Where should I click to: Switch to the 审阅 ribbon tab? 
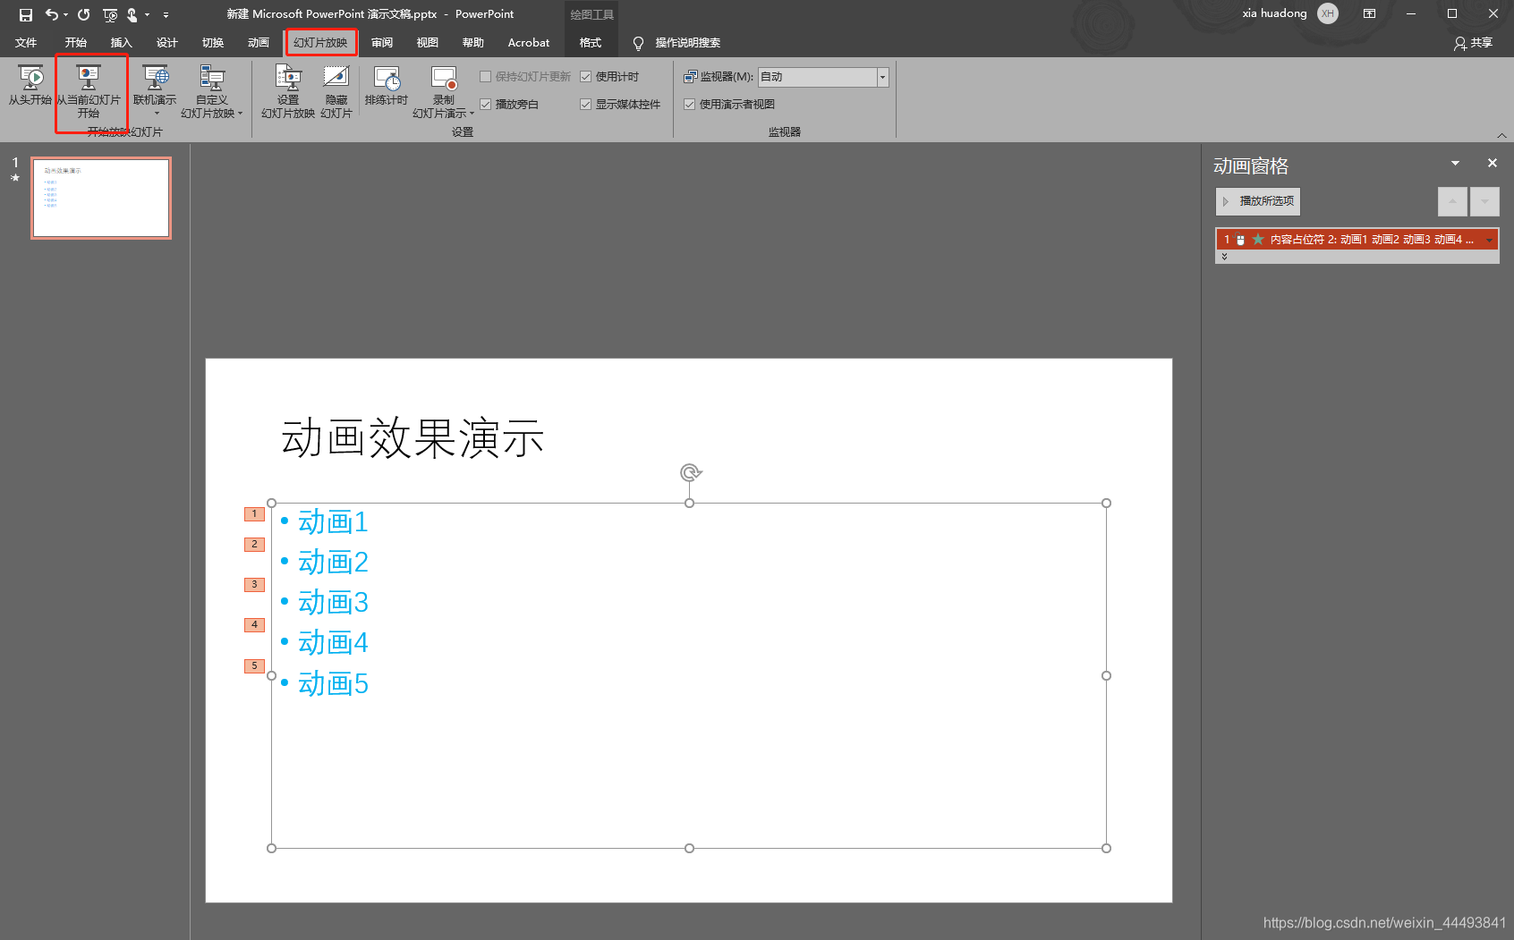(382, 43)
